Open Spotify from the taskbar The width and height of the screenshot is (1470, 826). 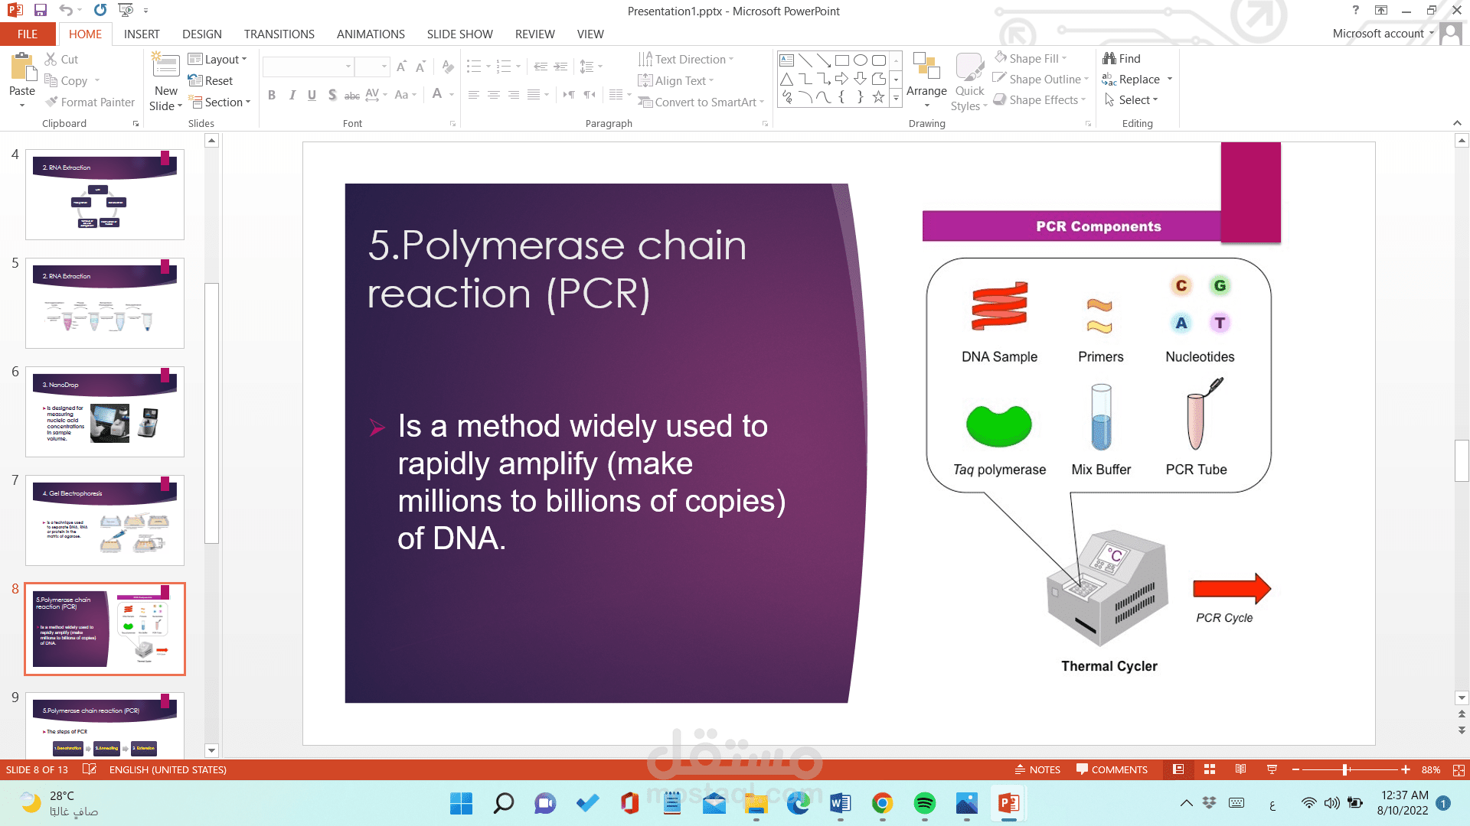924,803
